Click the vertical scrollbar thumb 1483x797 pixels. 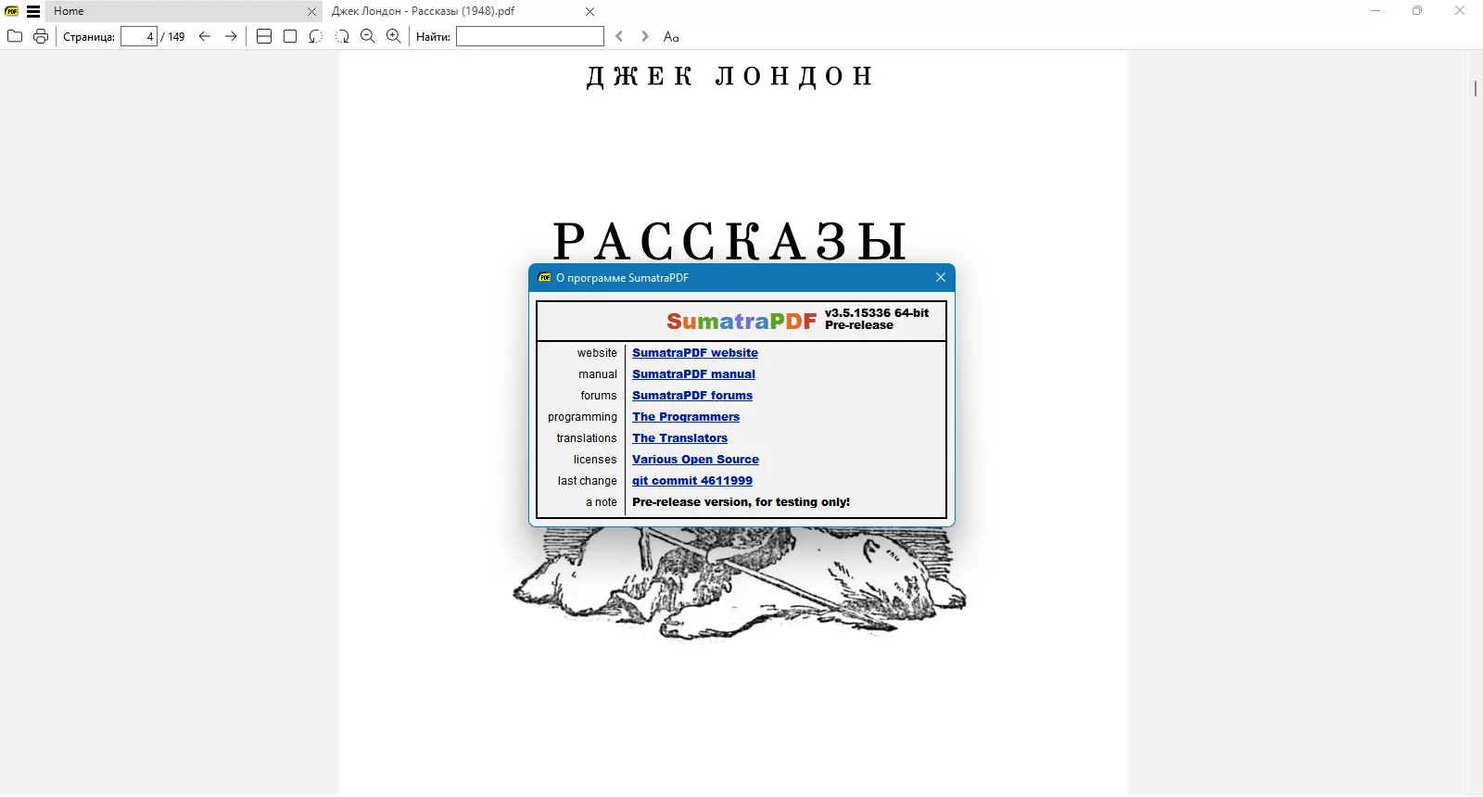1475,89
